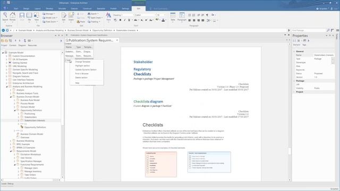Click the bulleted list icon
Screen dimensions: 340x191
click(x=190, y=15)
